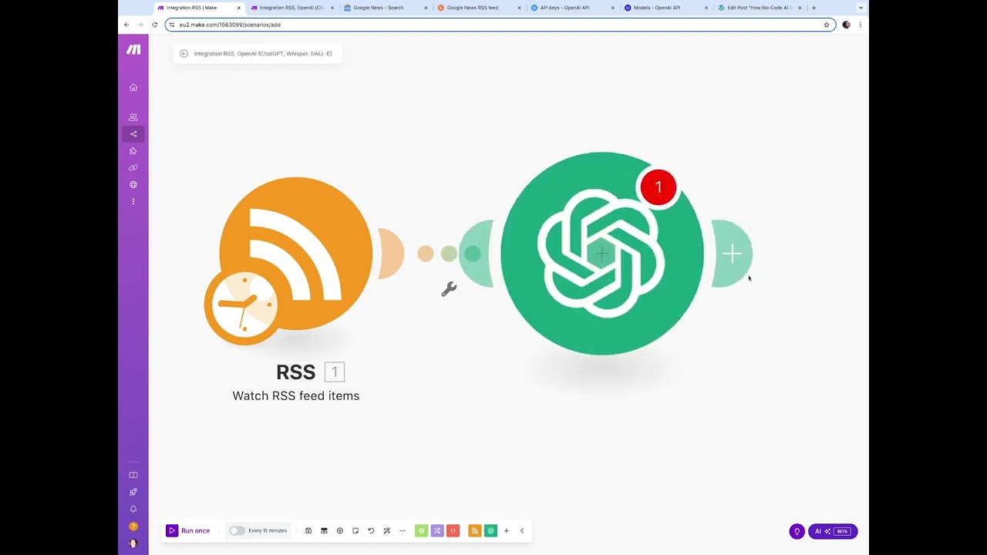This screenshot has width=987, height=555.
Task: Click the auto-align magic wand icon
Action: [x=387, y=530]
